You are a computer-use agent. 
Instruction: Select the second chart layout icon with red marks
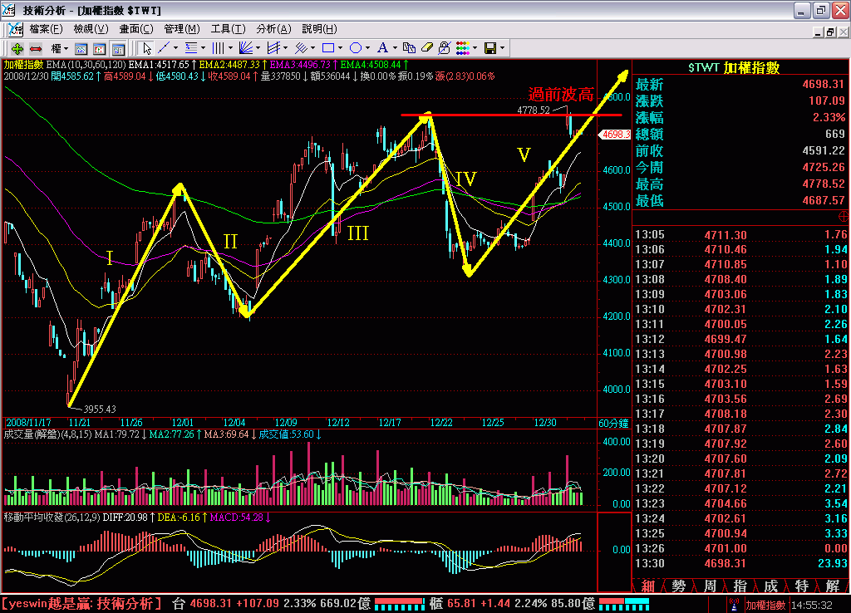100,49
